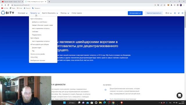Select Оплата счетов онлайн item
Viewport: 186px width, 105px height.
(37, 54)
